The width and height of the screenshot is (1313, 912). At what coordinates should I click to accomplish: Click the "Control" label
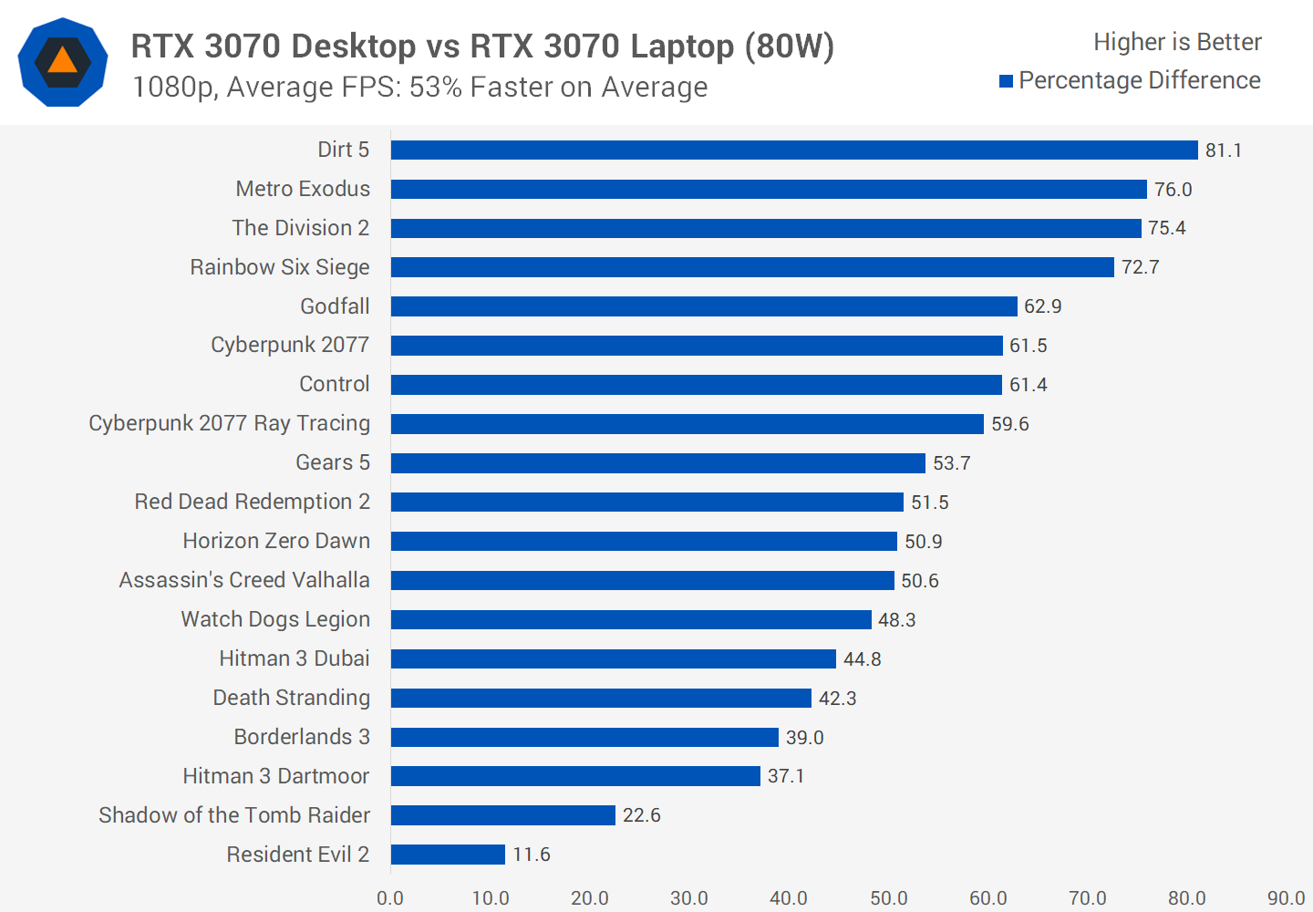pos(335,384)
